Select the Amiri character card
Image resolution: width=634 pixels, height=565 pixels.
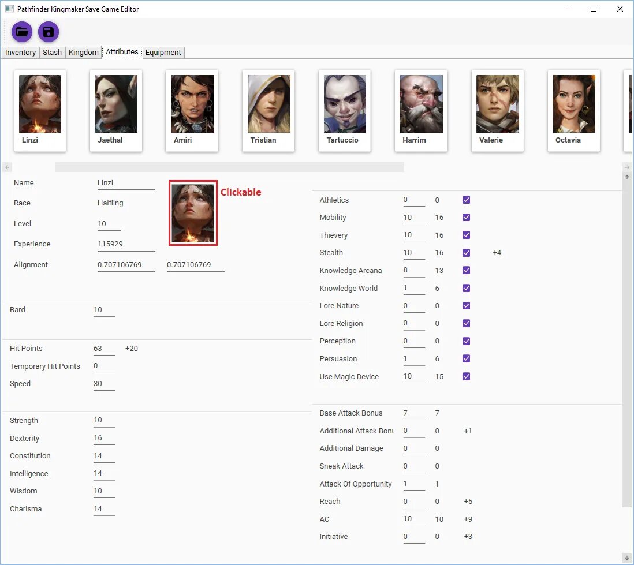(x=192, y=111)
